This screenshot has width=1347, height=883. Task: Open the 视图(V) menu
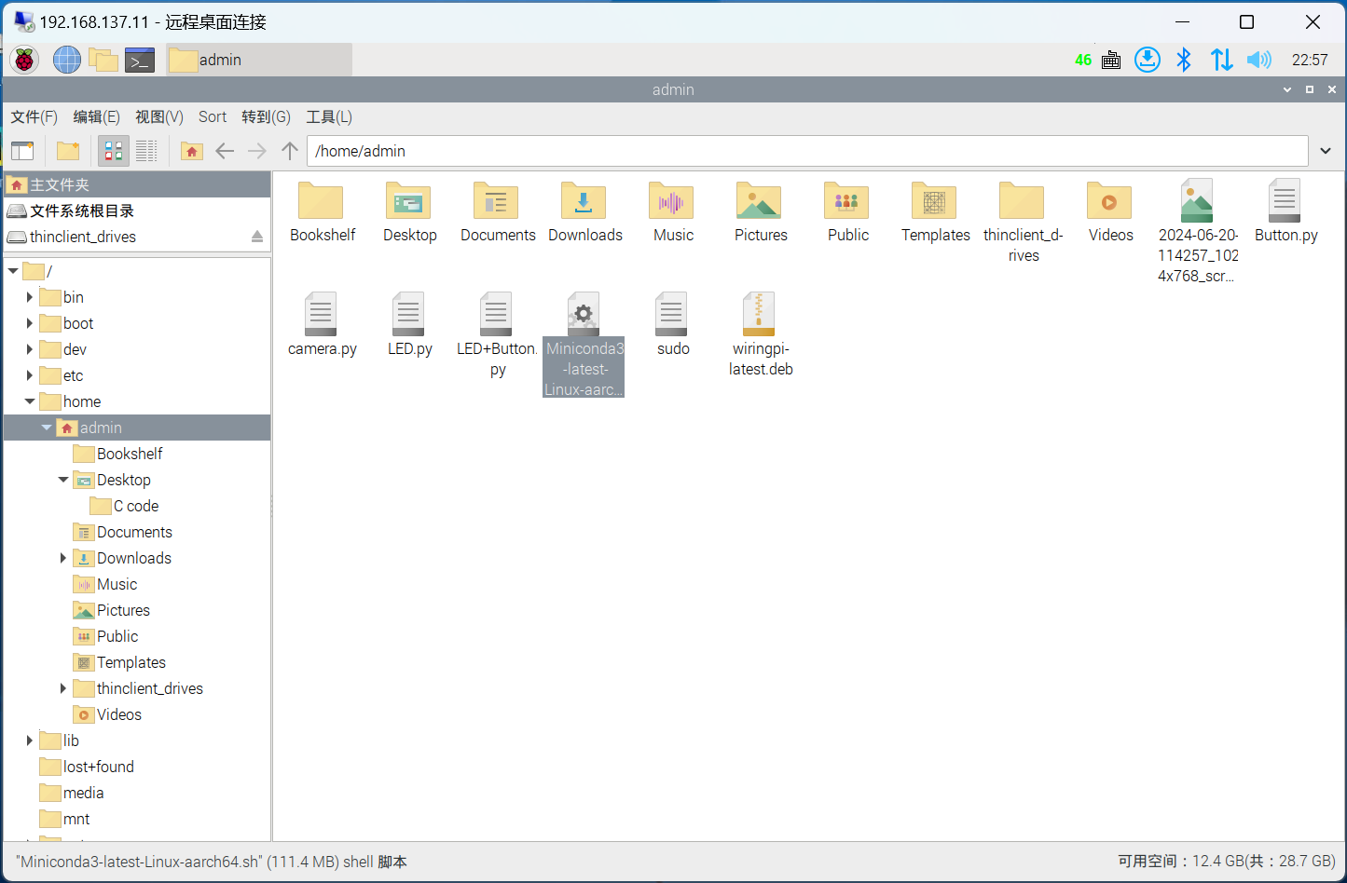[x=159, y=116]
